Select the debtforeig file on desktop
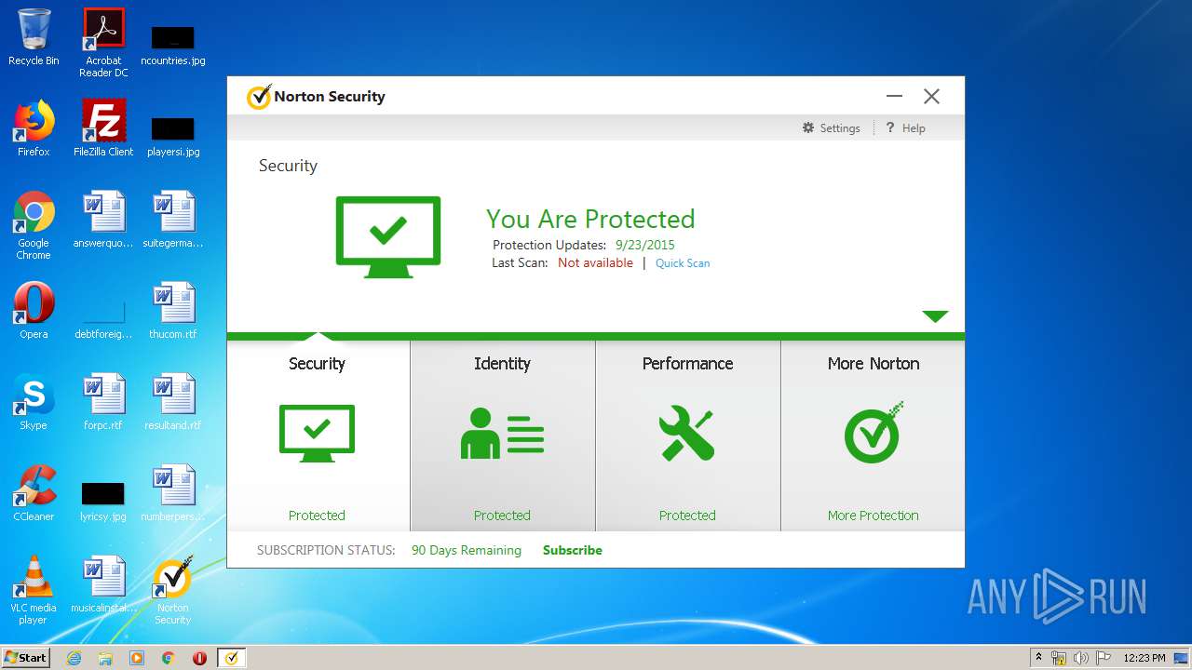 pos(103,317)
